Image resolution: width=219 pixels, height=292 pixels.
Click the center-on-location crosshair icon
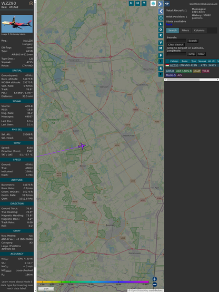click(161, 18)
